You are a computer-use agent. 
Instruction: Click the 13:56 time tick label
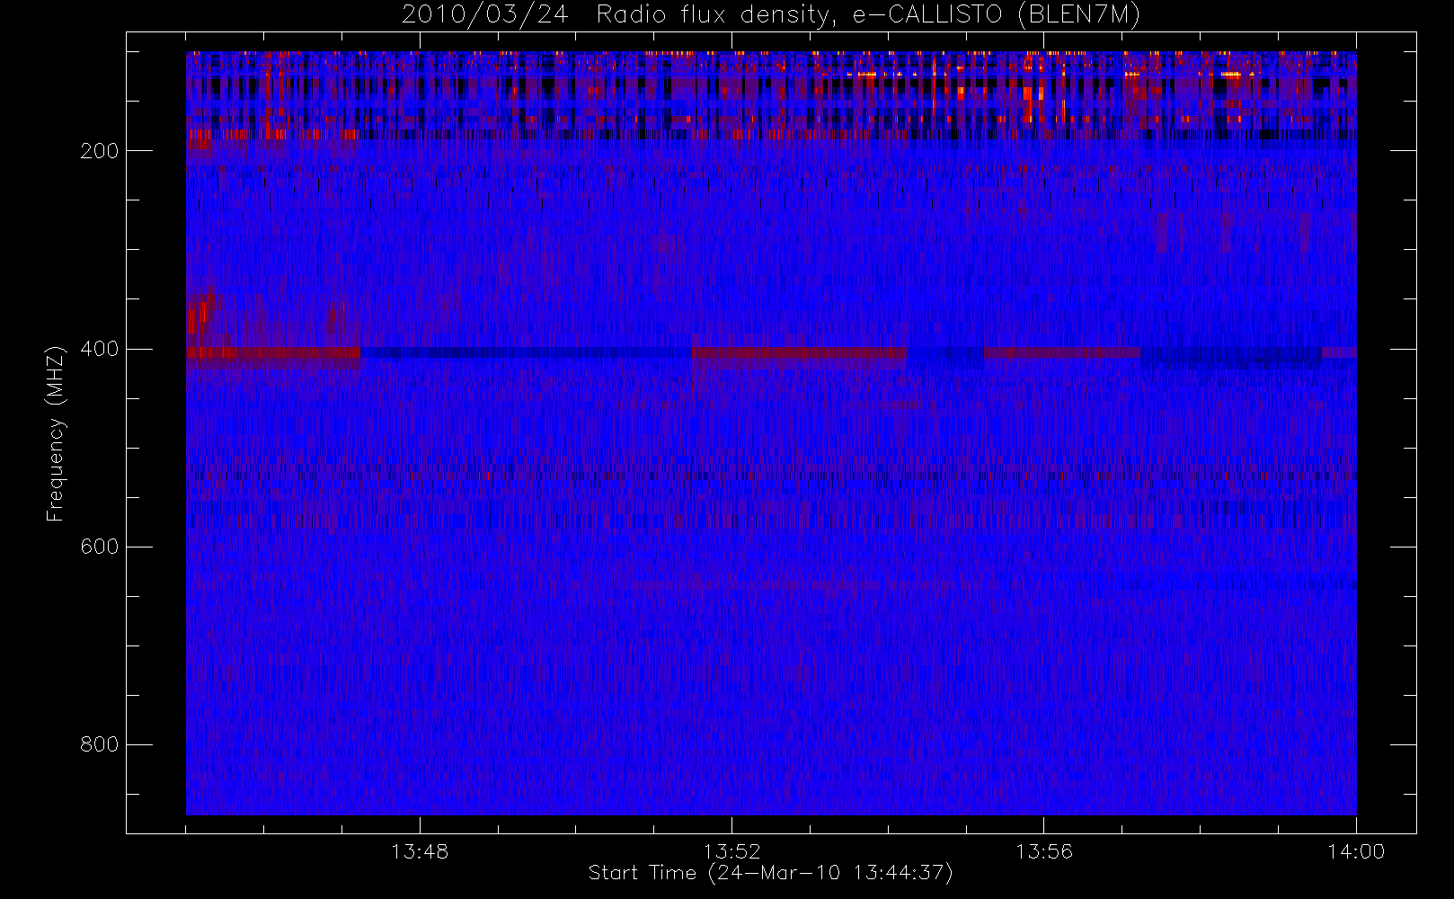[1043, 851]
